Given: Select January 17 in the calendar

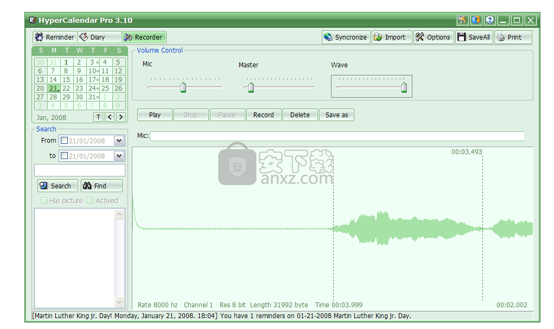Looking at the screenshot, I should [93, 79].
